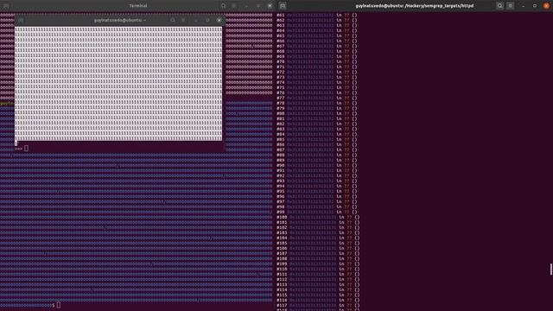Open hamburger menu in small front terminal
Screen dimensions: 553x311
coord(183,21)
